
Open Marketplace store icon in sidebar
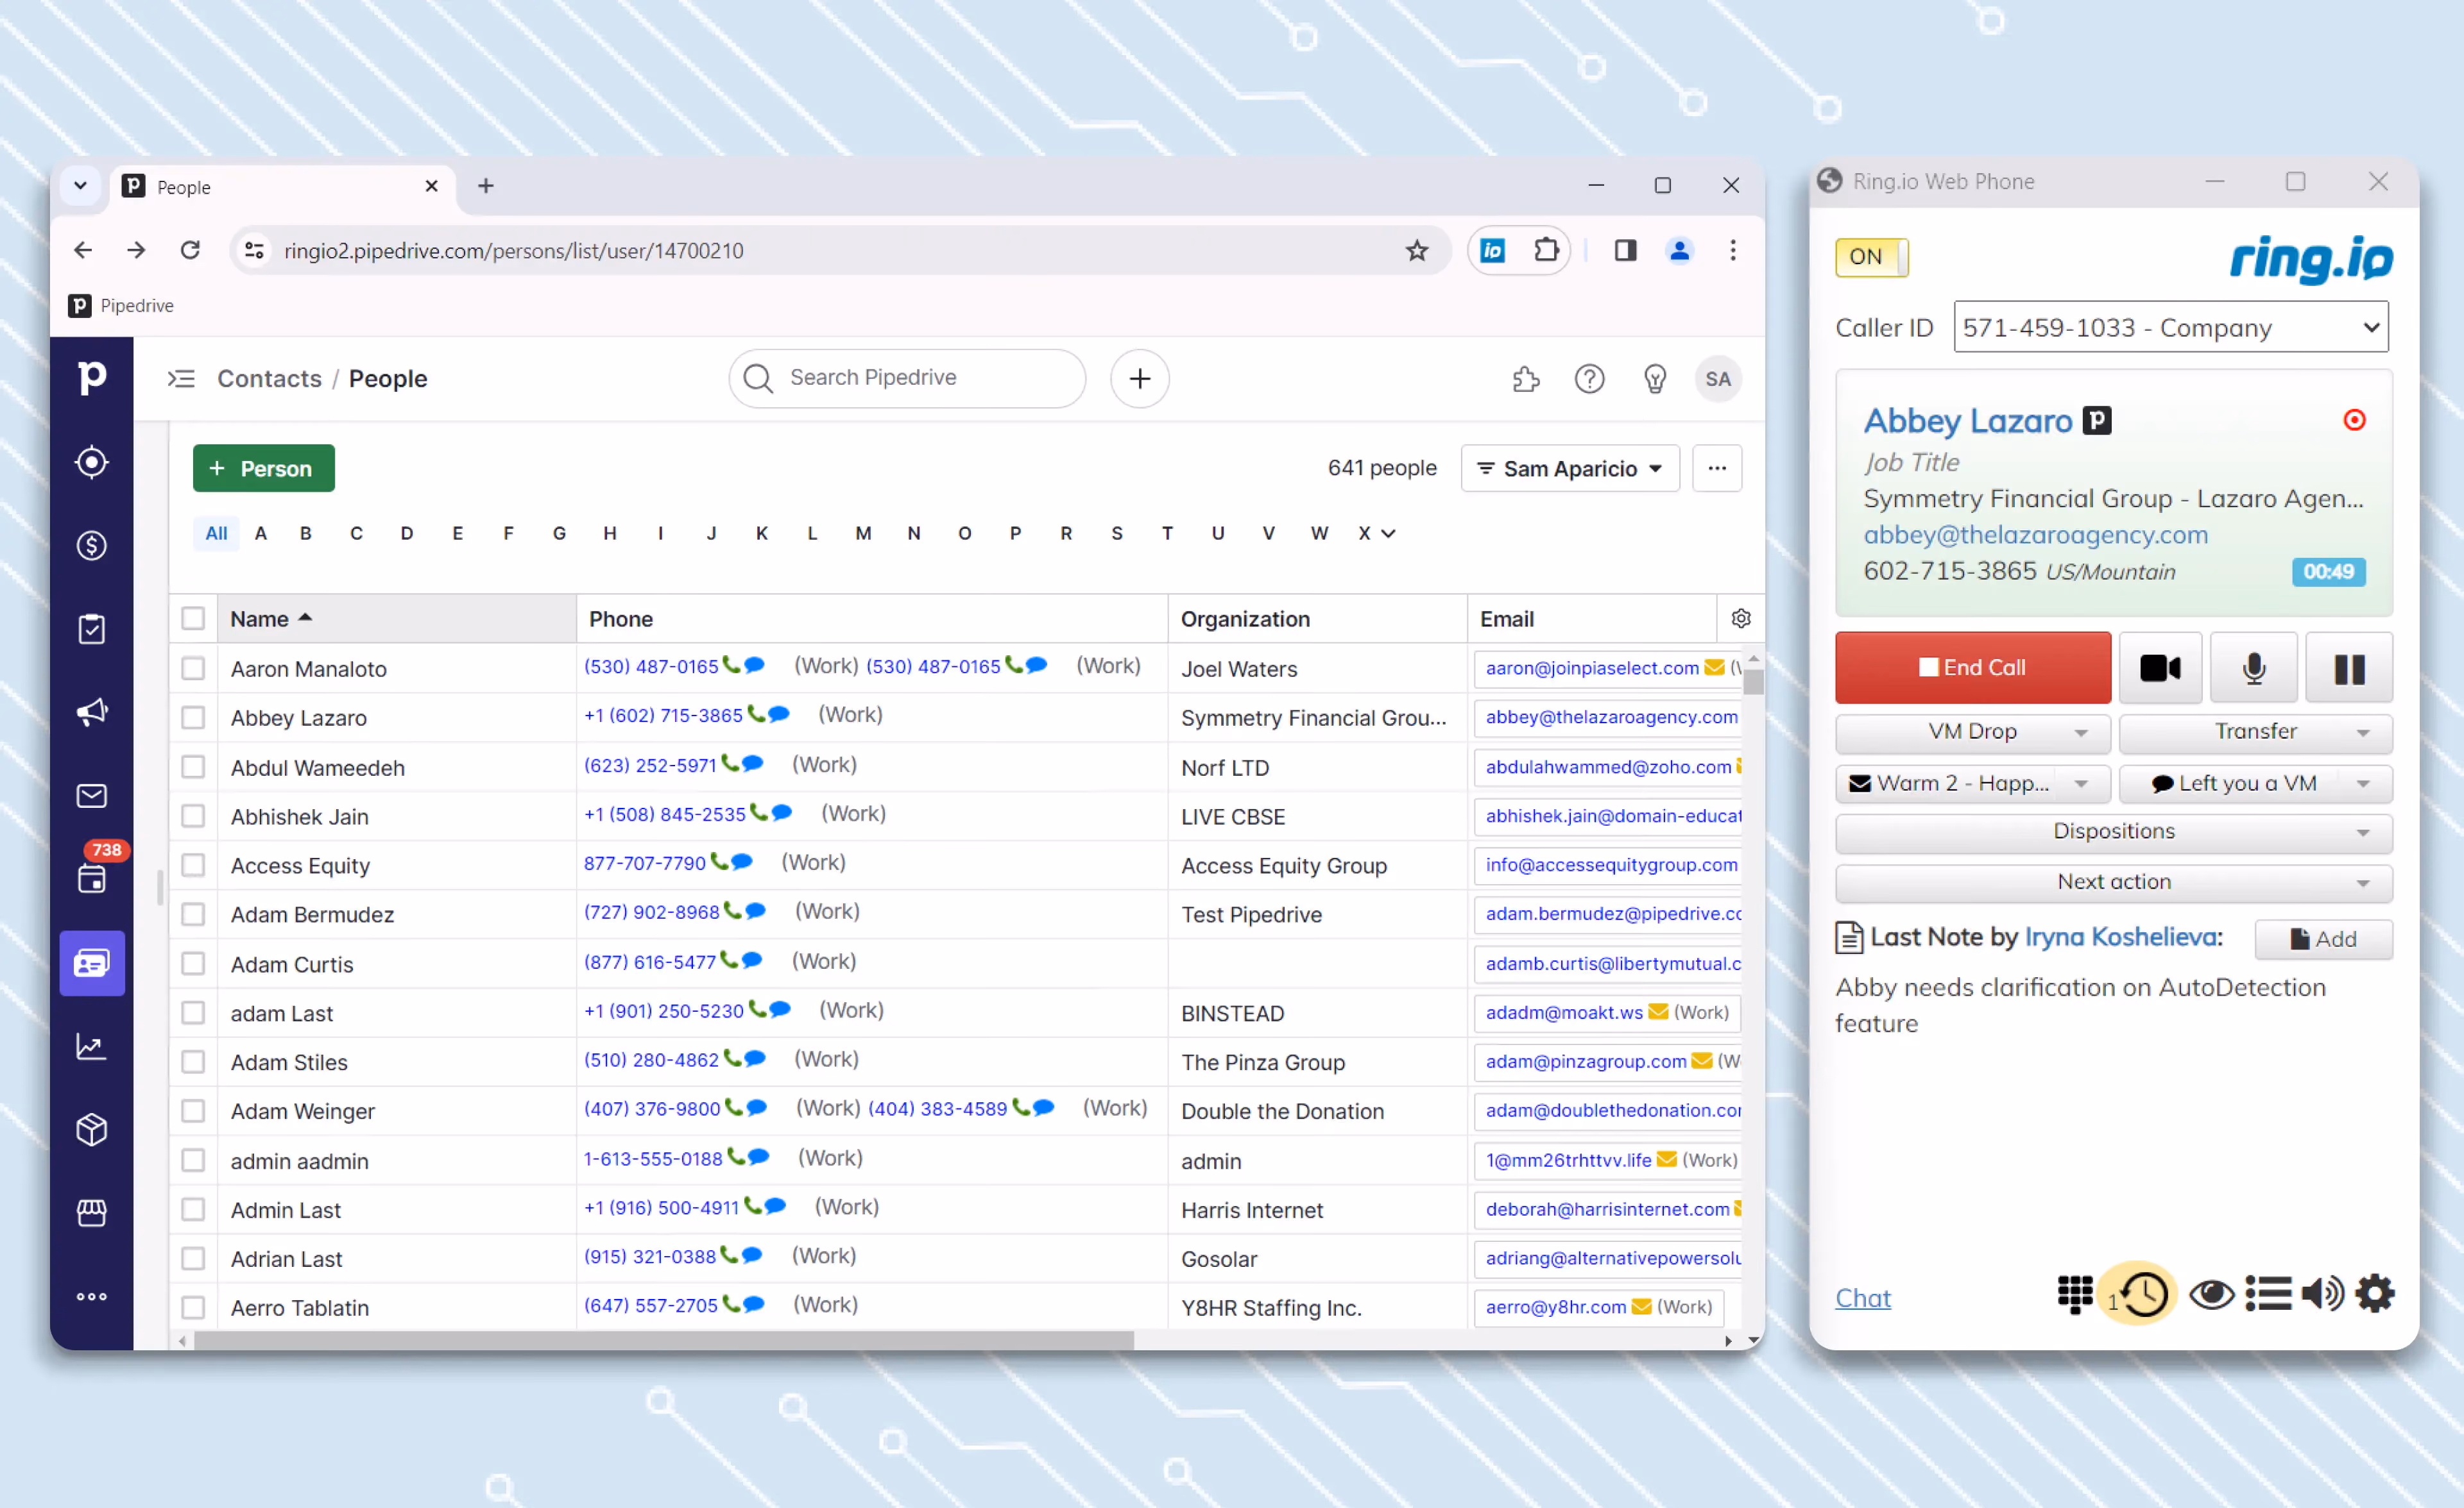pos(91,1212)
